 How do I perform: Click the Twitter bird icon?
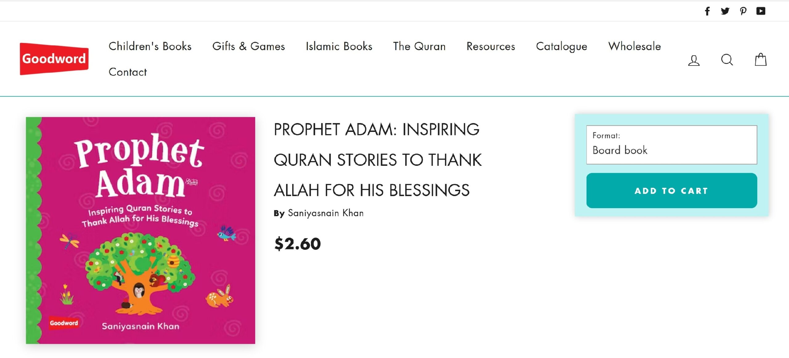(725, 11)
